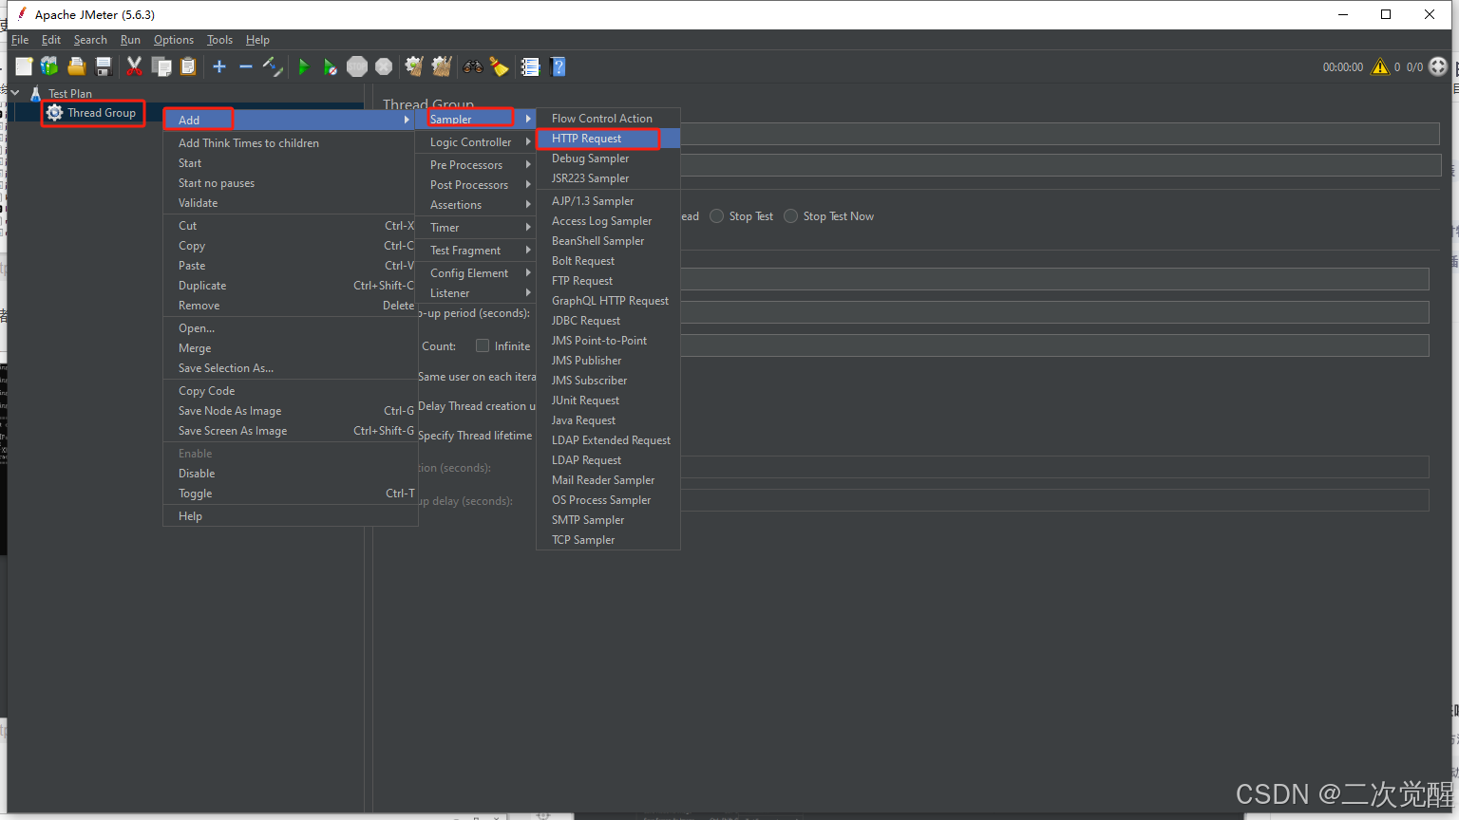Viewport: 1459px width, 820px height.
Task: Click the Clear broom icon
Action: [414, 66]
